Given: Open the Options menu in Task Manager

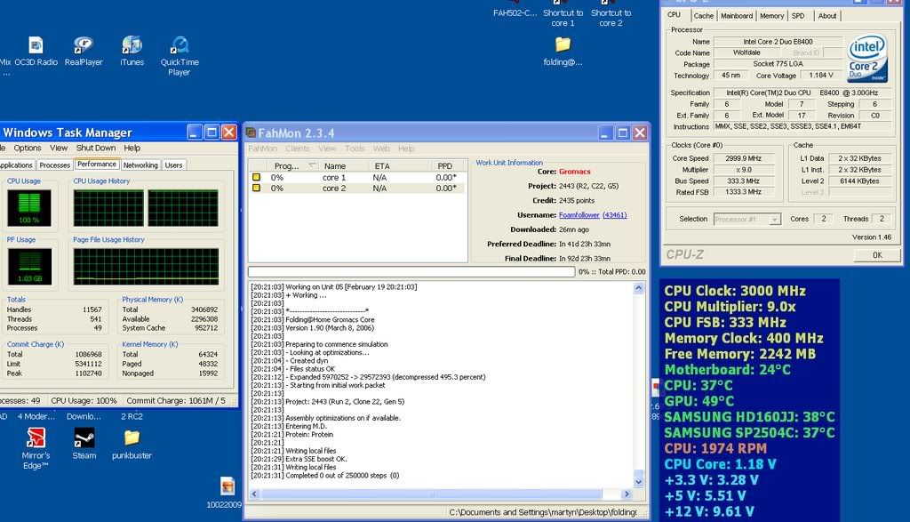Looking at the screenshot, I should [28, 149].
